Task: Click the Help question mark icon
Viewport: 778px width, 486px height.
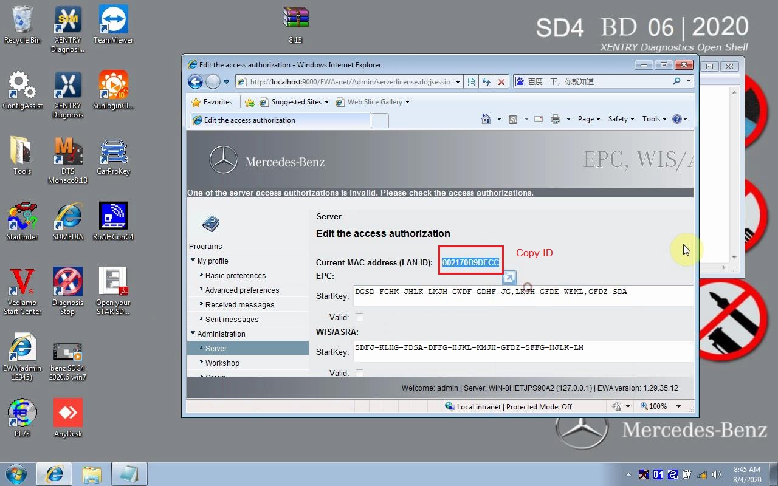Action: (x=677, y=119)
